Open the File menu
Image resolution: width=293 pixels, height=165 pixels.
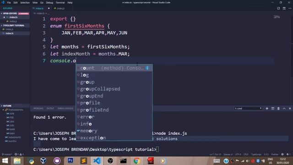(9, 3)
